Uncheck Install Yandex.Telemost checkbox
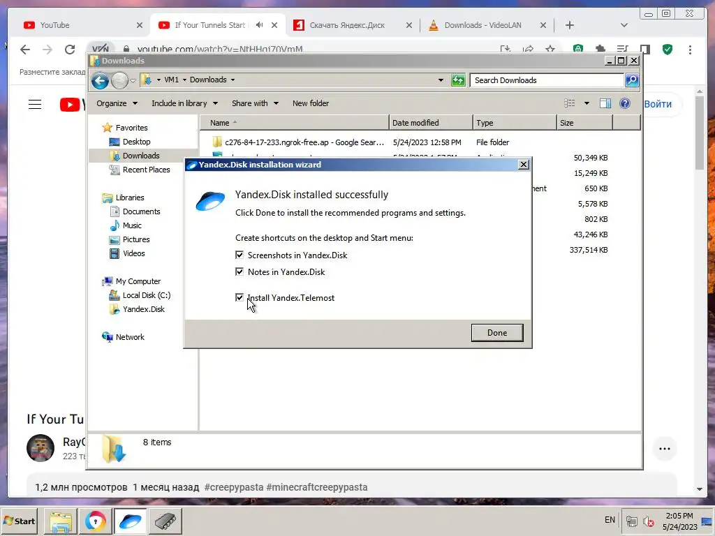715x536 pixels. (x=239, y=297)
